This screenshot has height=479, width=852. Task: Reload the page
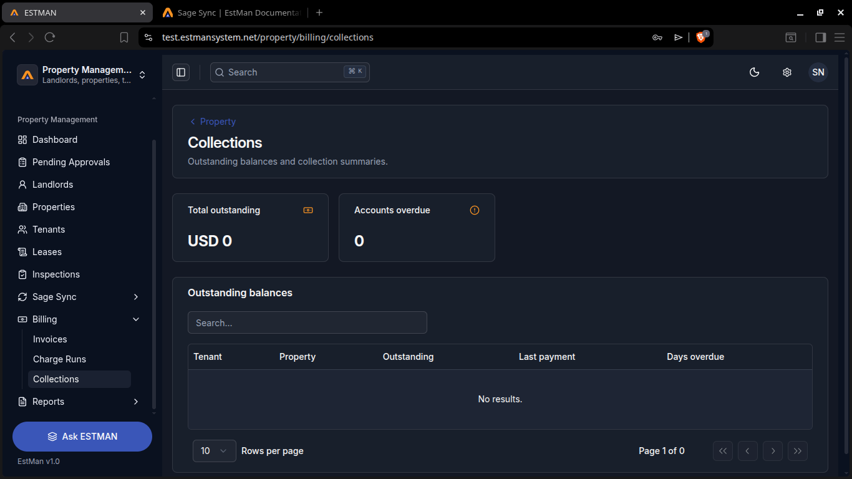point(50,37)
